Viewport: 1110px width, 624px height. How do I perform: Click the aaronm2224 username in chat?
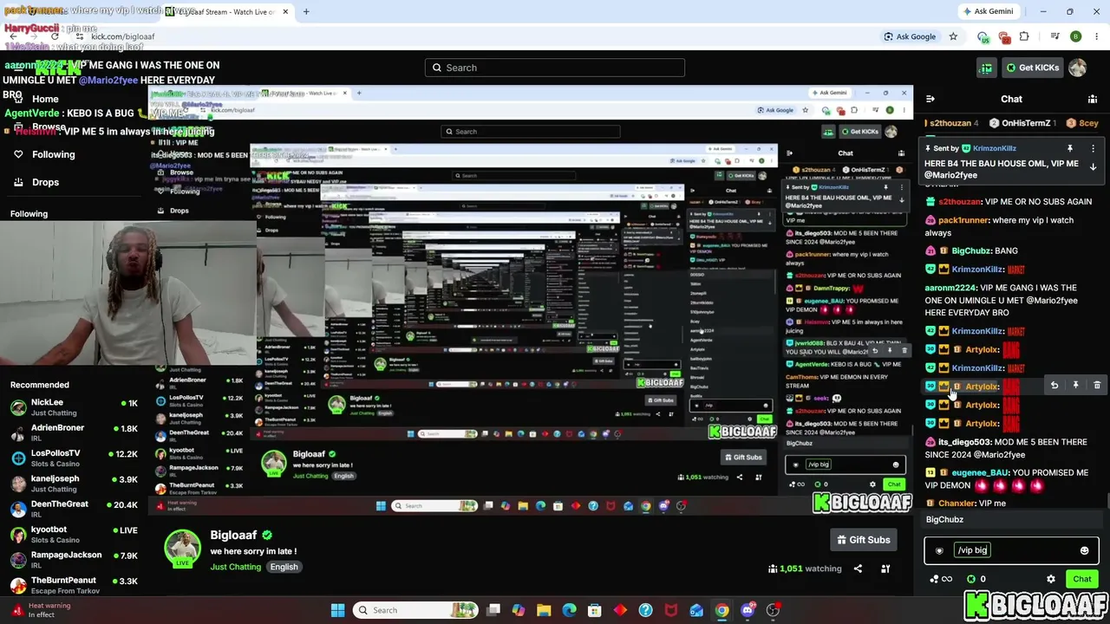pos(951,288)
